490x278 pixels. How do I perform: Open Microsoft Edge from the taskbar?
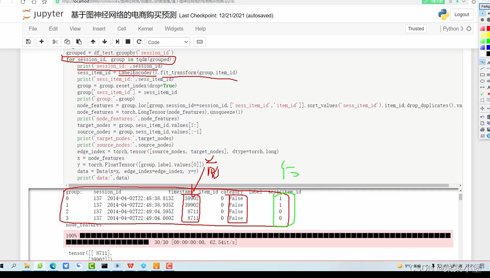point(53,266)
